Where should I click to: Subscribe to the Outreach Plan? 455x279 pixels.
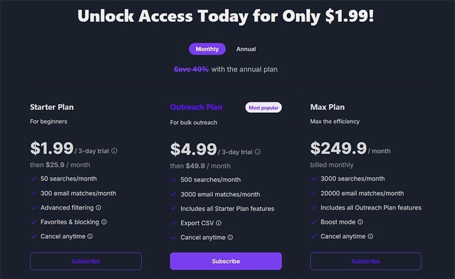click(226, 261)
